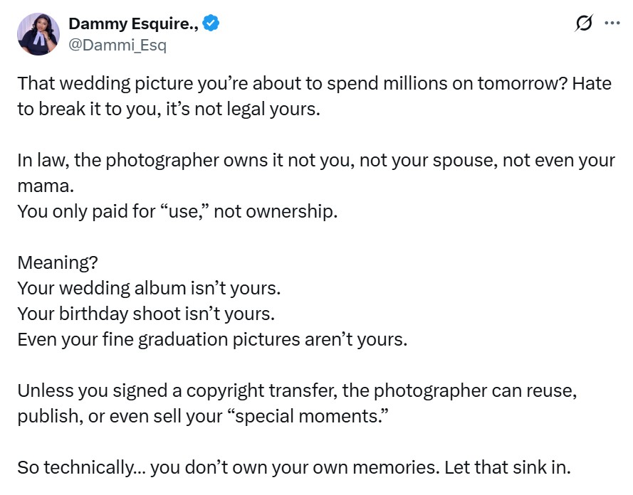Open the Grok explain-post icon
The height and width of the screenshot is (495, 633).
[583, 25]
